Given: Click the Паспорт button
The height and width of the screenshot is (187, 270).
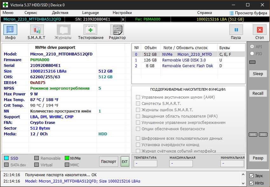Looking at the screenshot, I should tap(109, 162).
